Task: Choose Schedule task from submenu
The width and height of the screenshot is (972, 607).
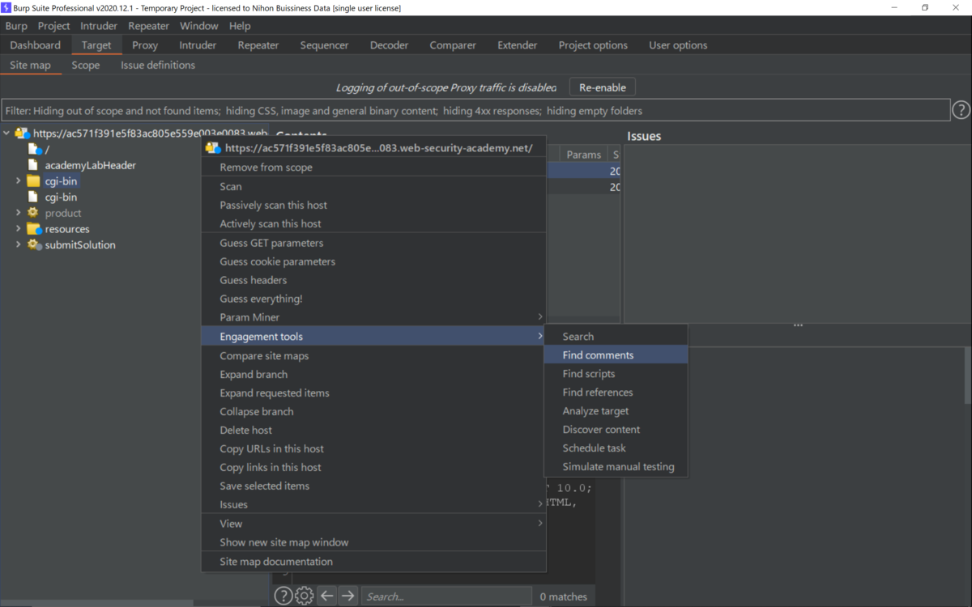Action: tap(616, 448)
